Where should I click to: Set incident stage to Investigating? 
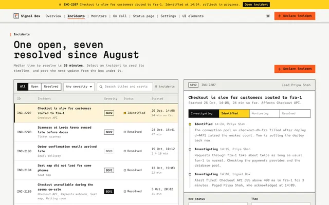click(204, 113)
